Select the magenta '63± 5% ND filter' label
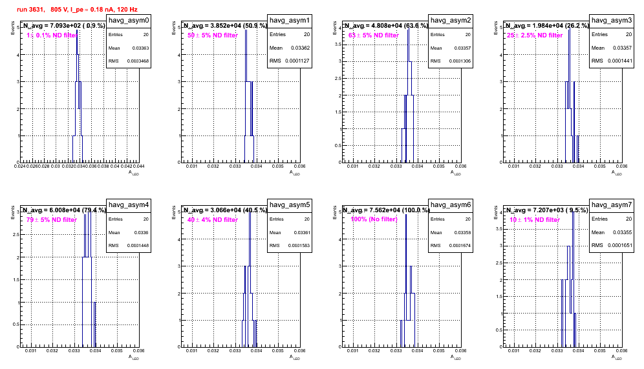Screen dimensions: 644x369 click(374, 35)
